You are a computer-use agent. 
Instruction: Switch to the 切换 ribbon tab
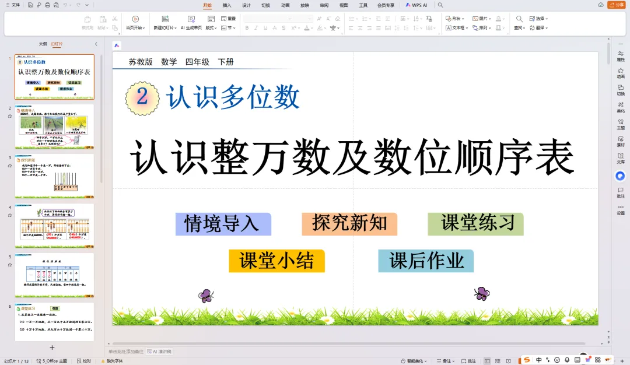click(265, 5)
